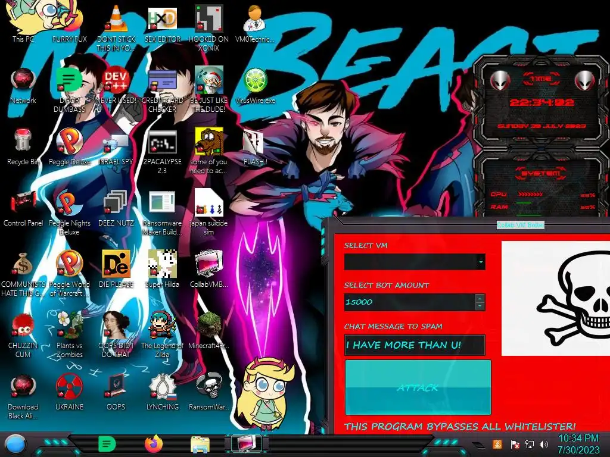Open the DEEZ NUTZ shortcut
Viewport: 610px width, 457px height.
116,208
